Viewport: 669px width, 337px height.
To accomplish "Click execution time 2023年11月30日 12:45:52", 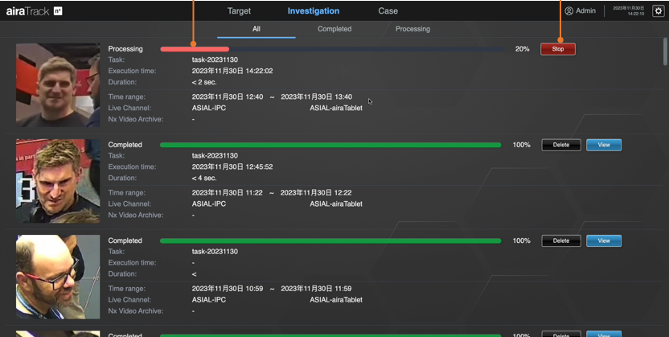I will point(232,166).
